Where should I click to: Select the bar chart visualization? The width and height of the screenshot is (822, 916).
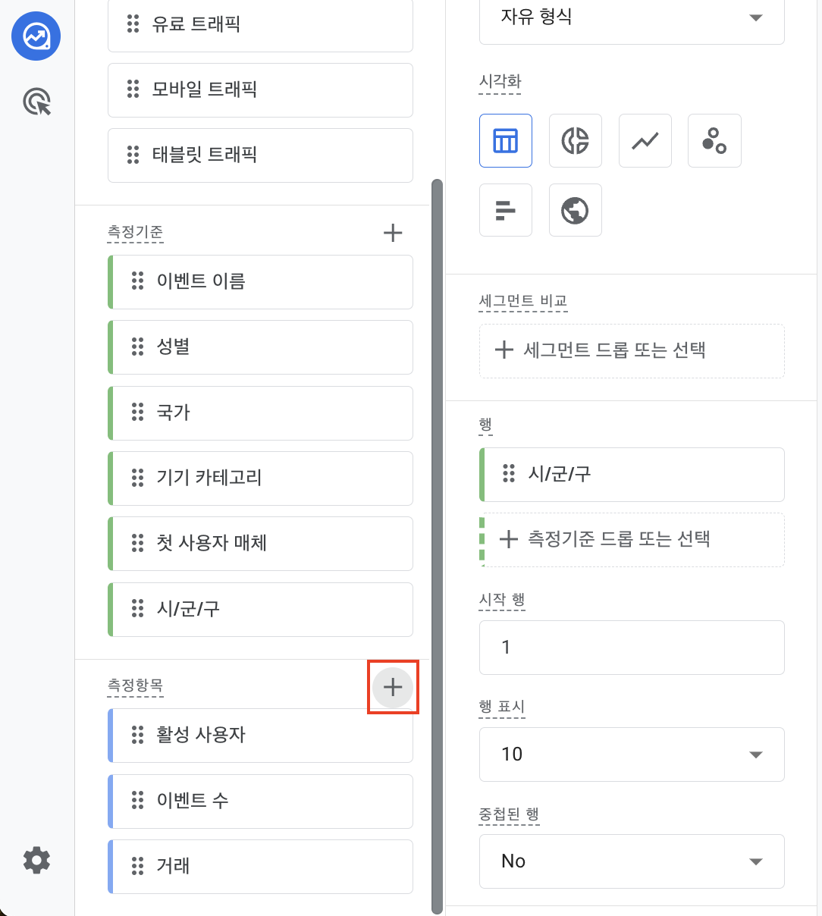coord(505,210)
